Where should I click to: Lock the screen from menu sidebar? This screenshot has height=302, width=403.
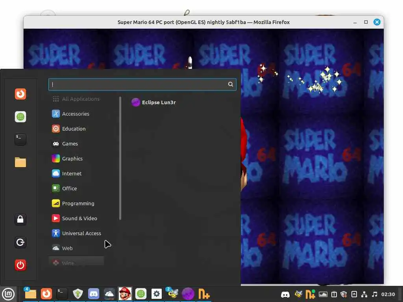[x=20, y=219]
